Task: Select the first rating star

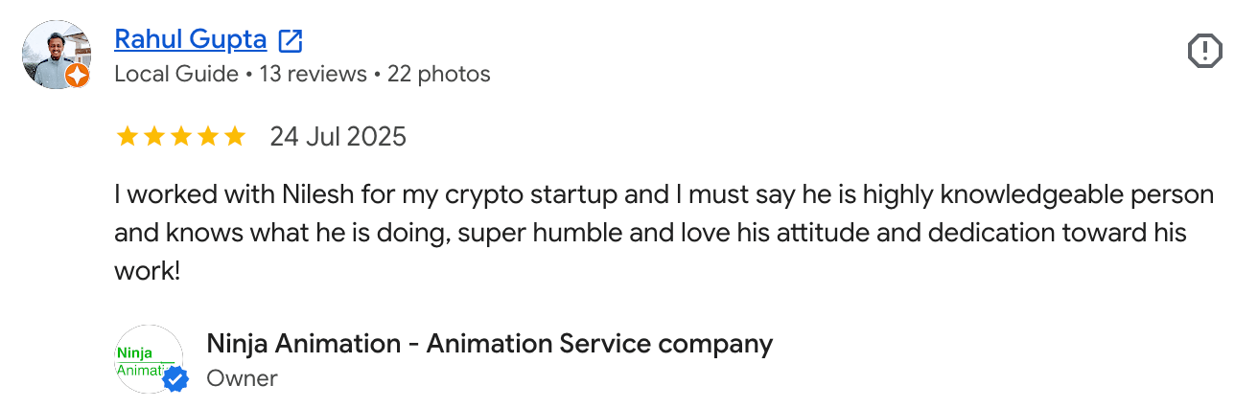Action: coord(127,137)
